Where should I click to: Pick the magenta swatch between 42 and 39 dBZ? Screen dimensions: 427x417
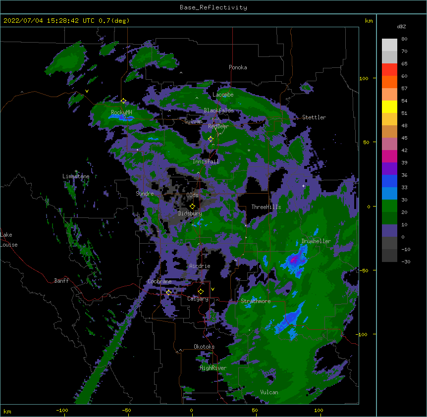(389, 156)
